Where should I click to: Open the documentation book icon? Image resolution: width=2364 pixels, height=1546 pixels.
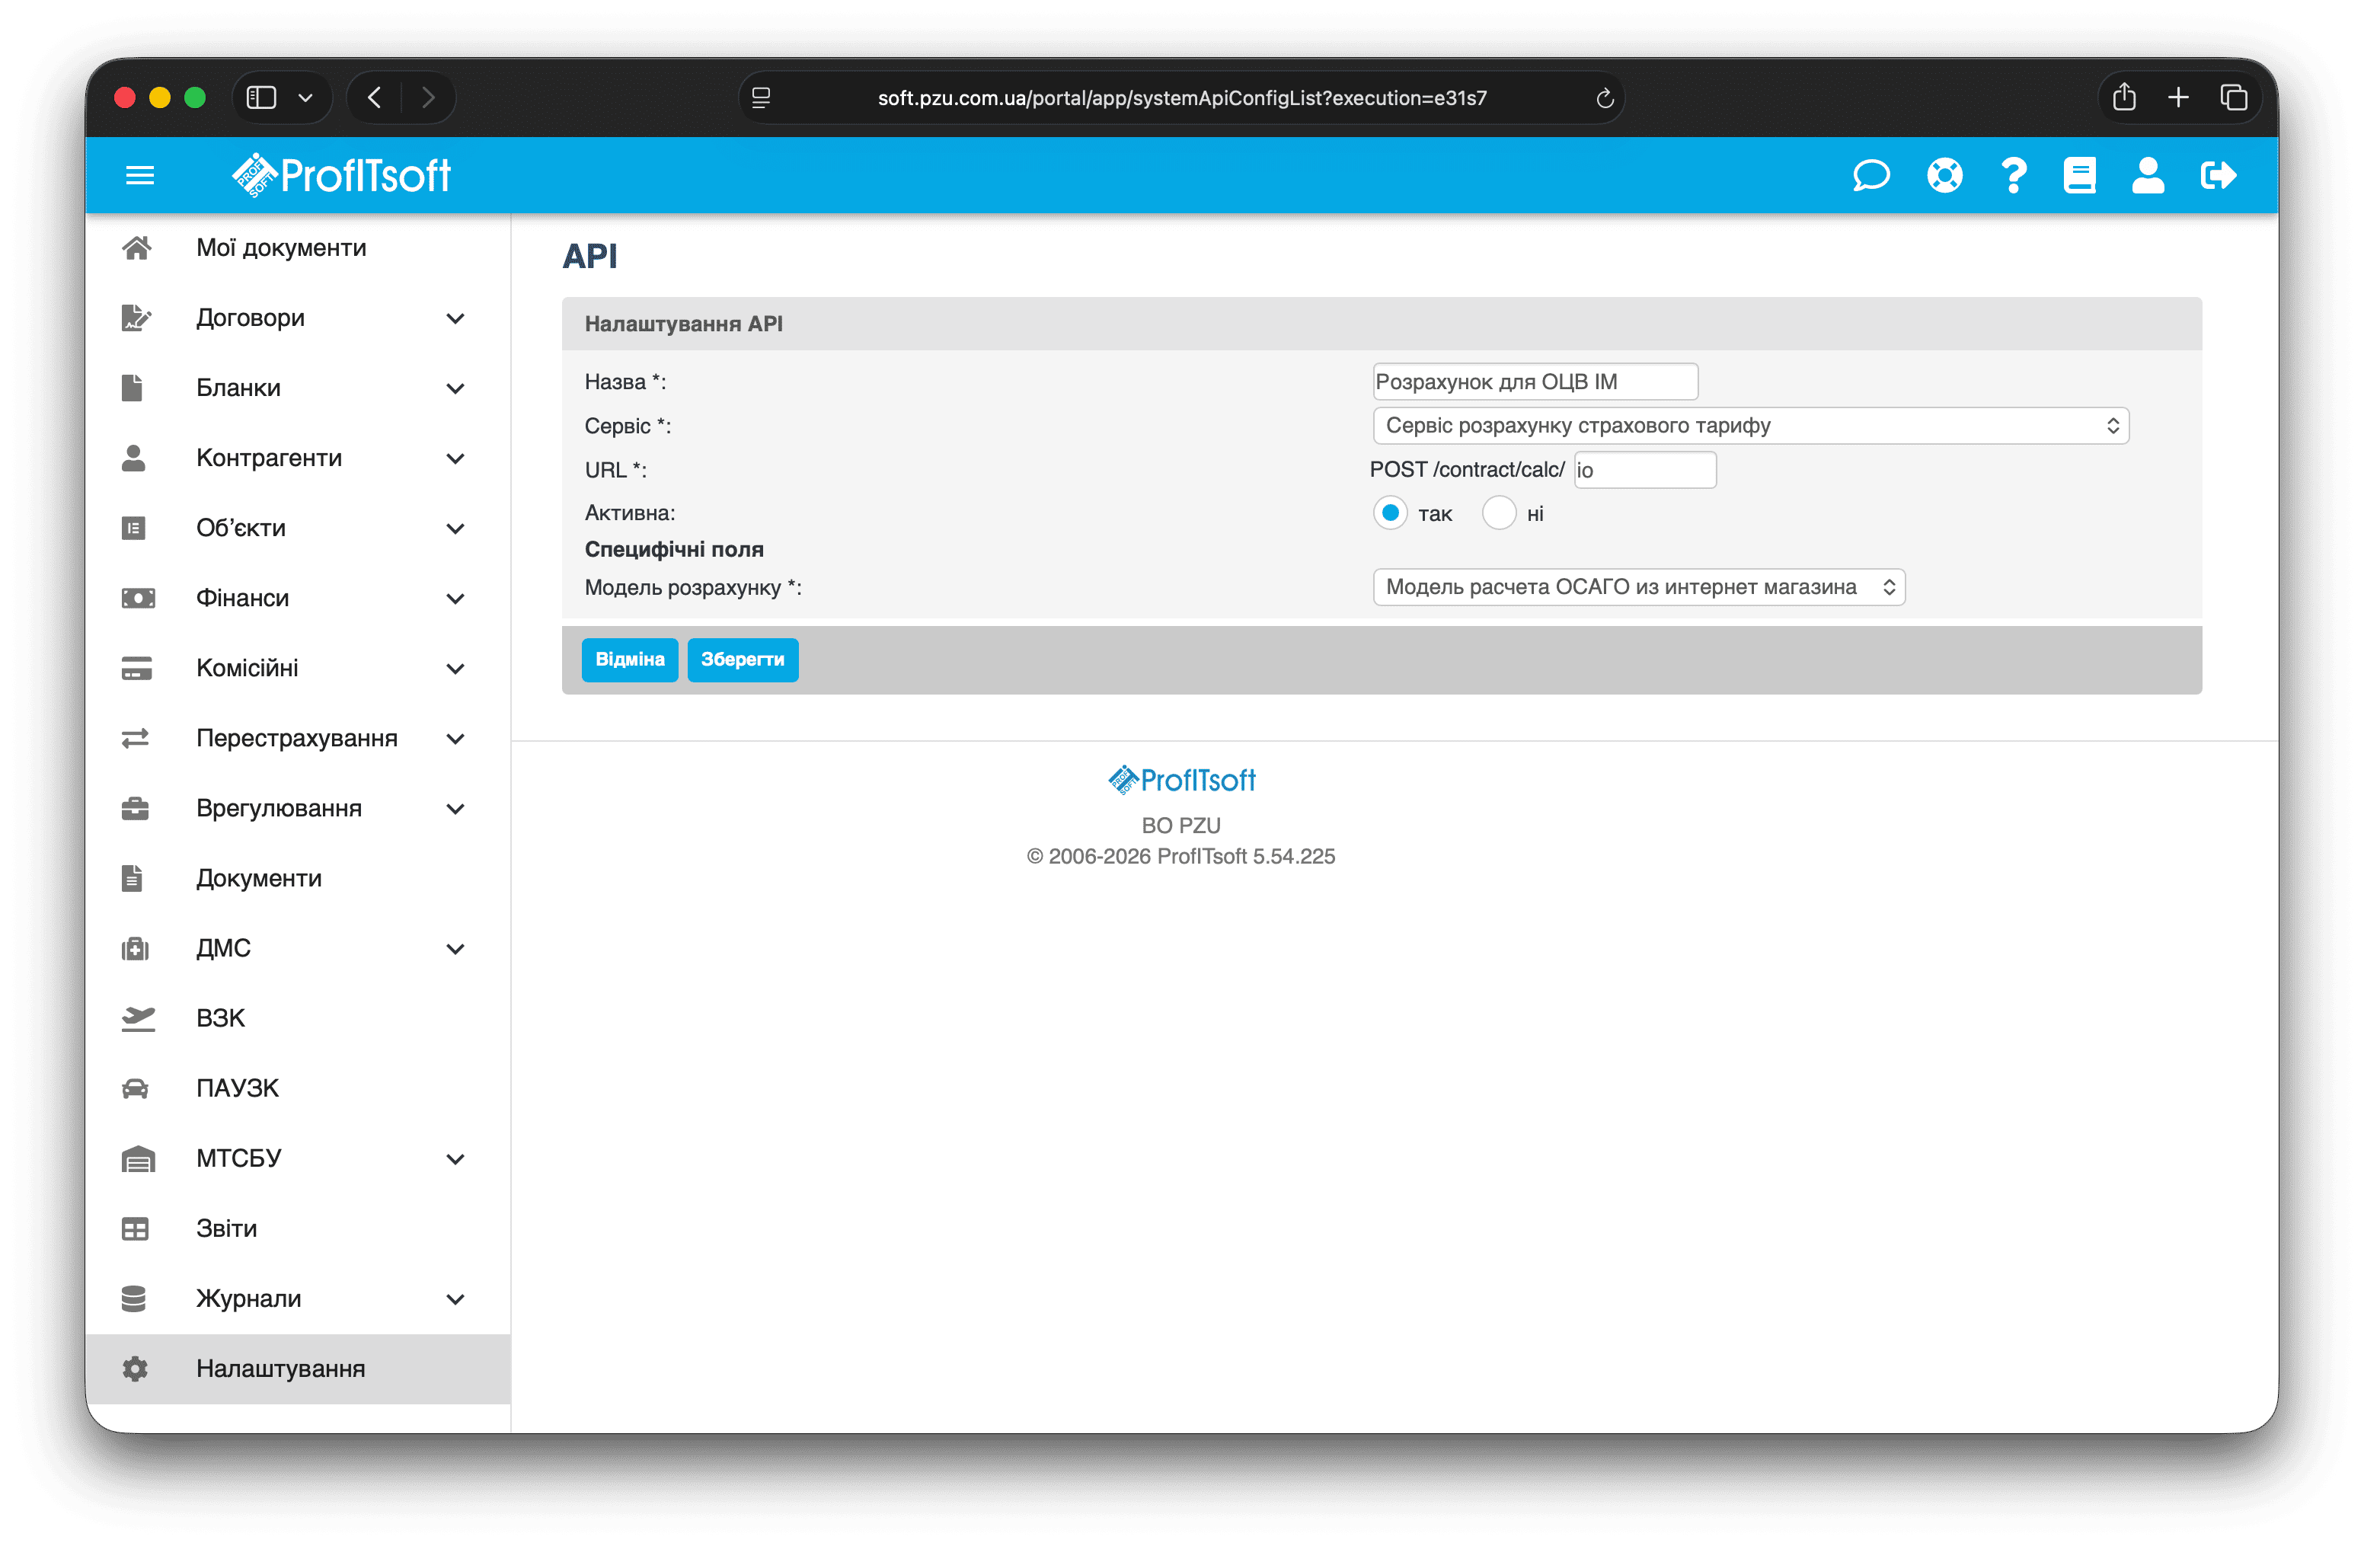2079,176
